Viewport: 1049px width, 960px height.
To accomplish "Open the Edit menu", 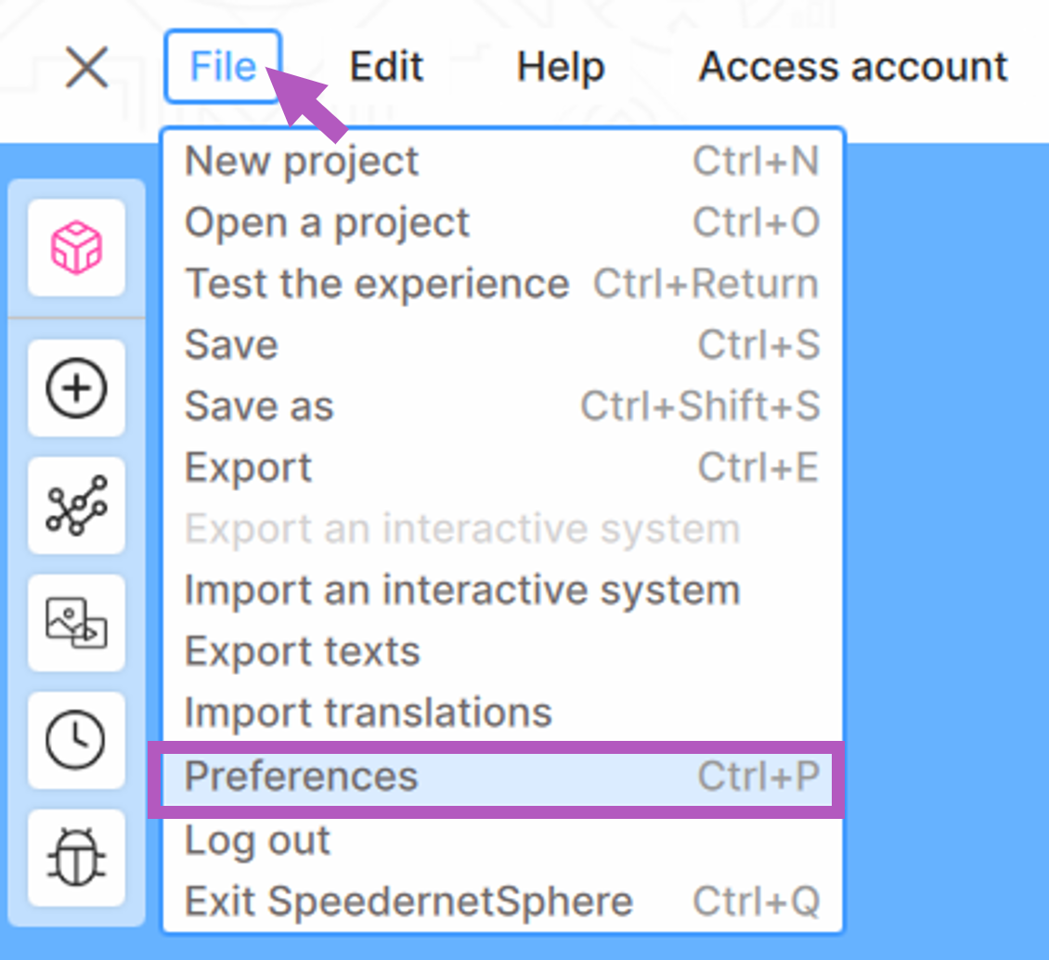I will [x=386, y=67].
